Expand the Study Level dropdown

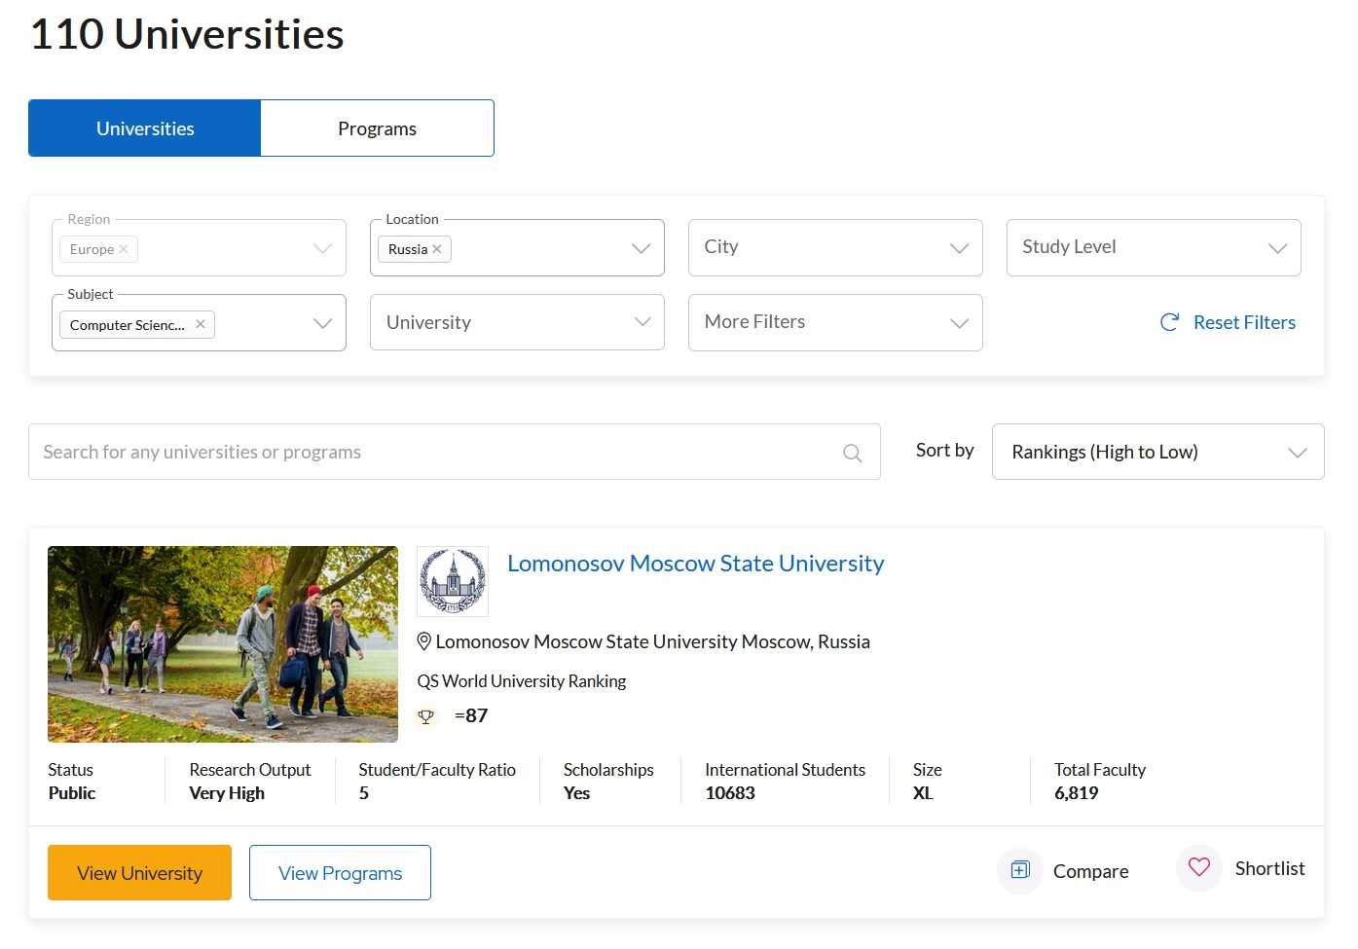(1153, 247)
